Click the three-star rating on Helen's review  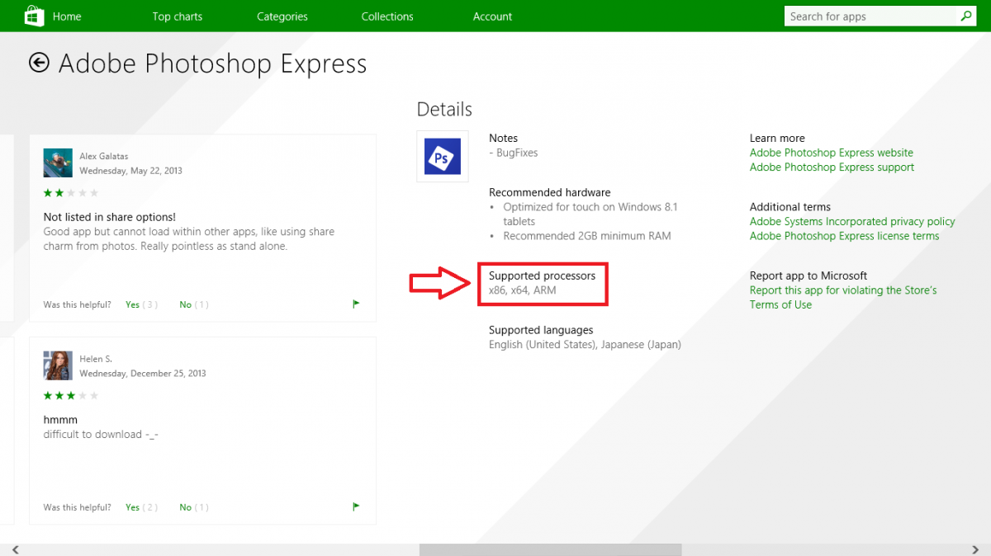(71, 396)
